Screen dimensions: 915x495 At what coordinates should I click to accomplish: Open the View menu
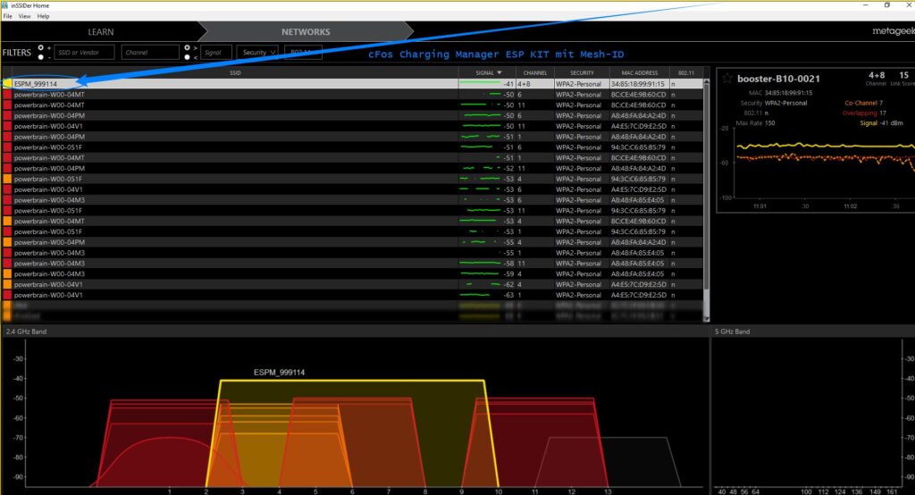24,16
